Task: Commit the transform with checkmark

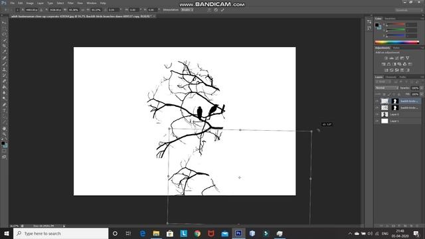Action: 222,10
